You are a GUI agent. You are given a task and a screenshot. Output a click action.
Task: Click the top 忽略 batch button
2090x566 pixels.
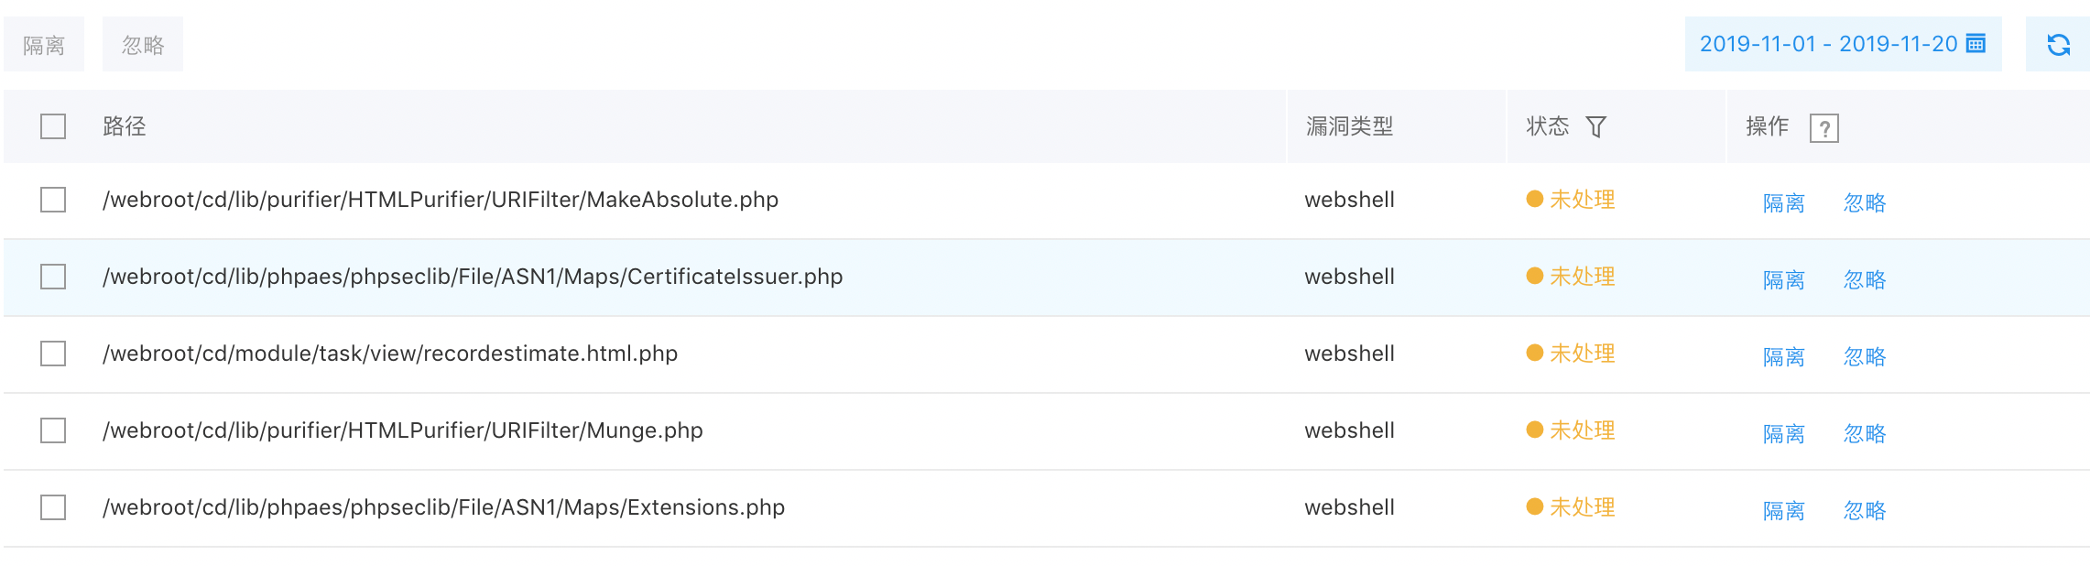(x=143, y=44)
